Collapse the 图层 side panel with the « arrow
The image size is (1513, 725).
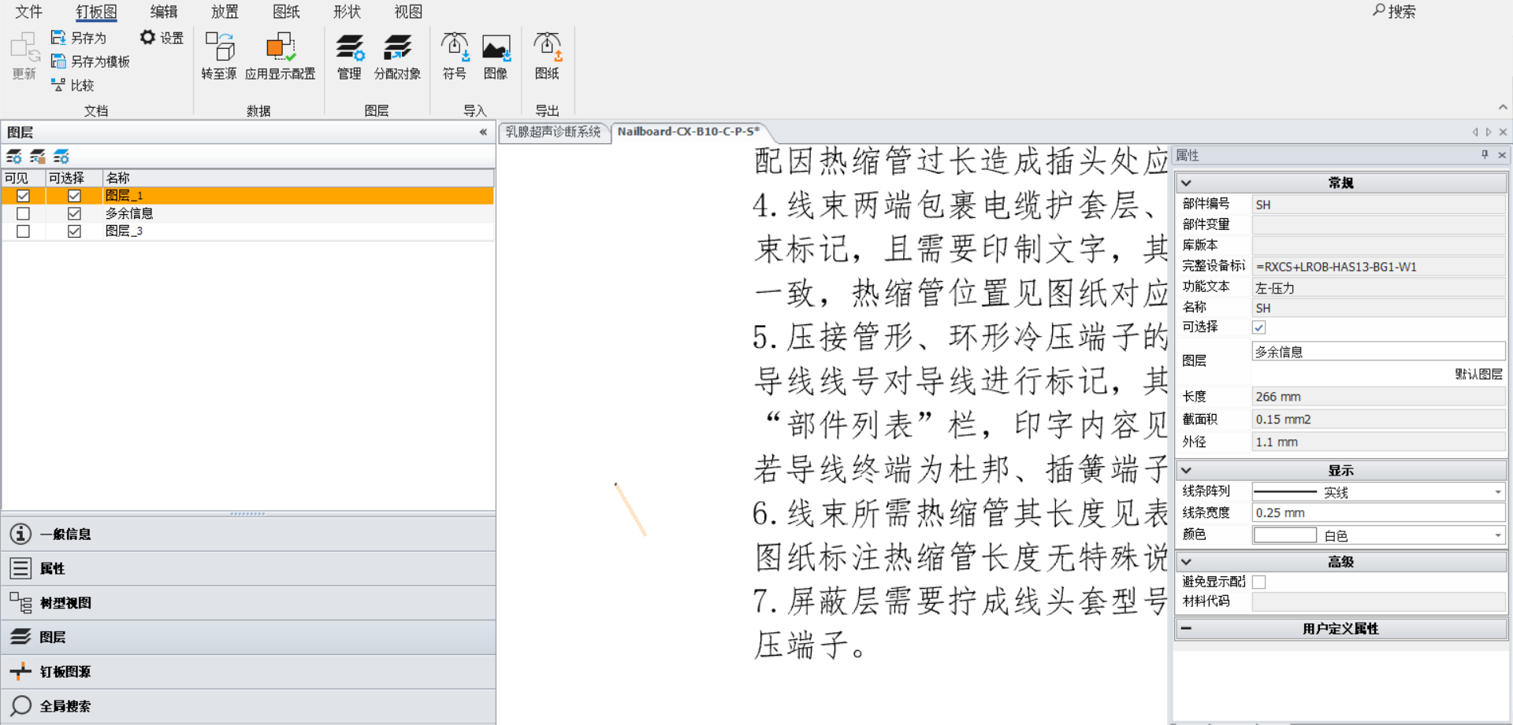(x=483, y=132)
